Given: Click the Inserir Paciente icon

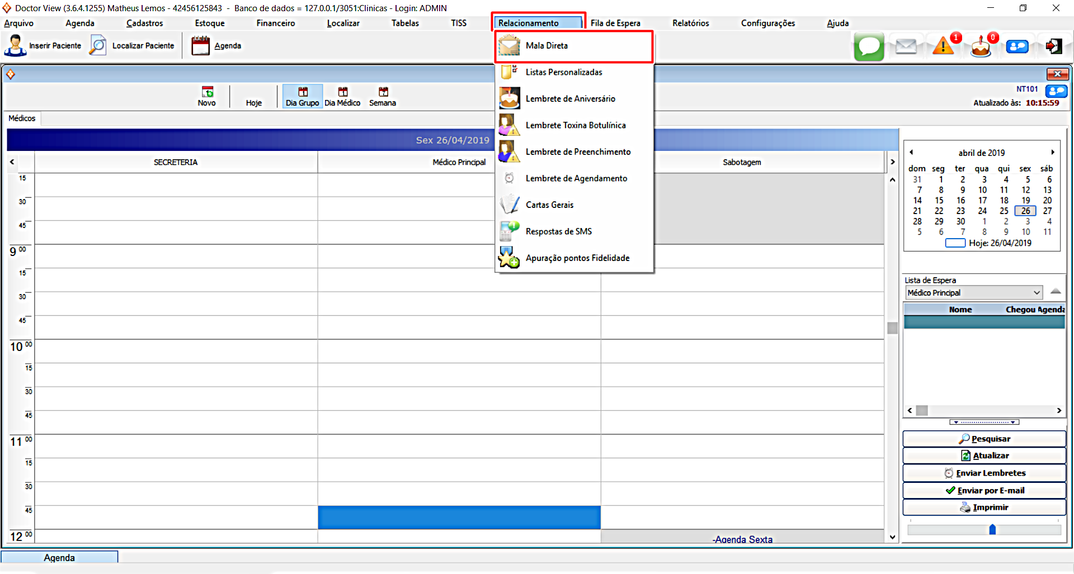Looking at the screenshot, I should [15, 46].
